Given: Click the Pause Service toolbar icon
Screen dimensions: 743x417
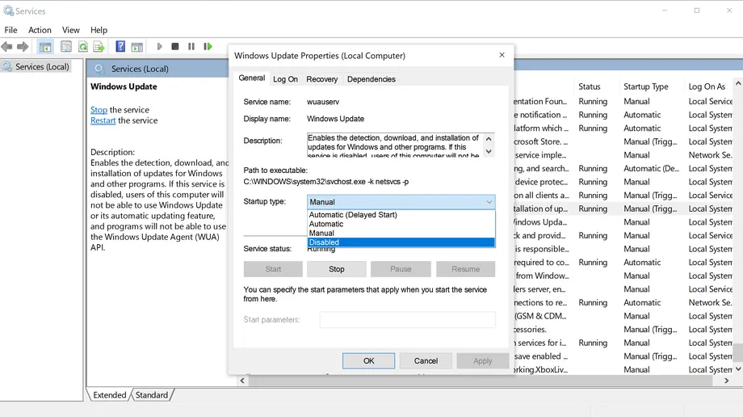Looking at the screenshot, I should point(191,47).
